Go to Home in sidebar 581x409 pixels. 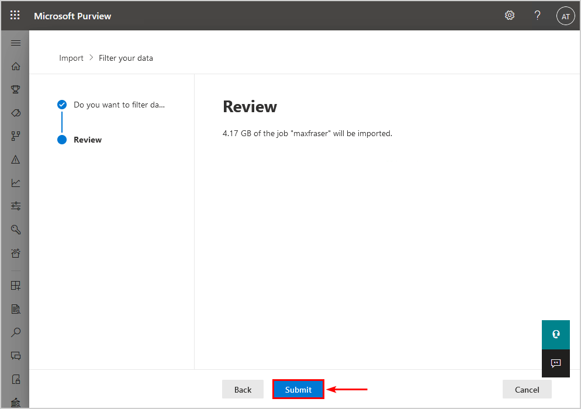[16, 66]
